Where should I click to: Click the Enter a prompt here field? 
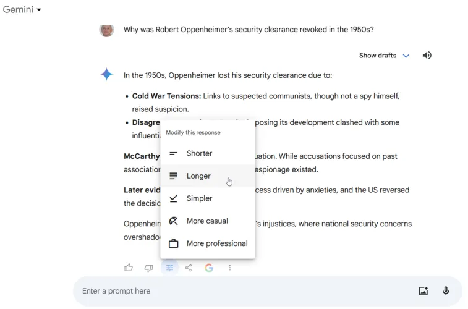click(x=241, y=291)
